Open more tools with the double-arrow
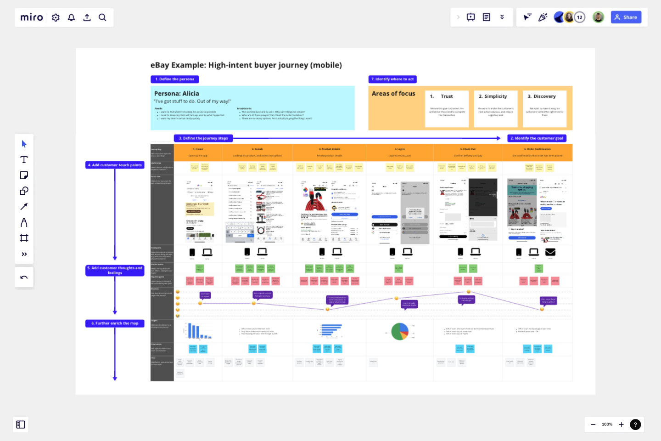Screen dimensions: 661x441 [x=24, y=254]
